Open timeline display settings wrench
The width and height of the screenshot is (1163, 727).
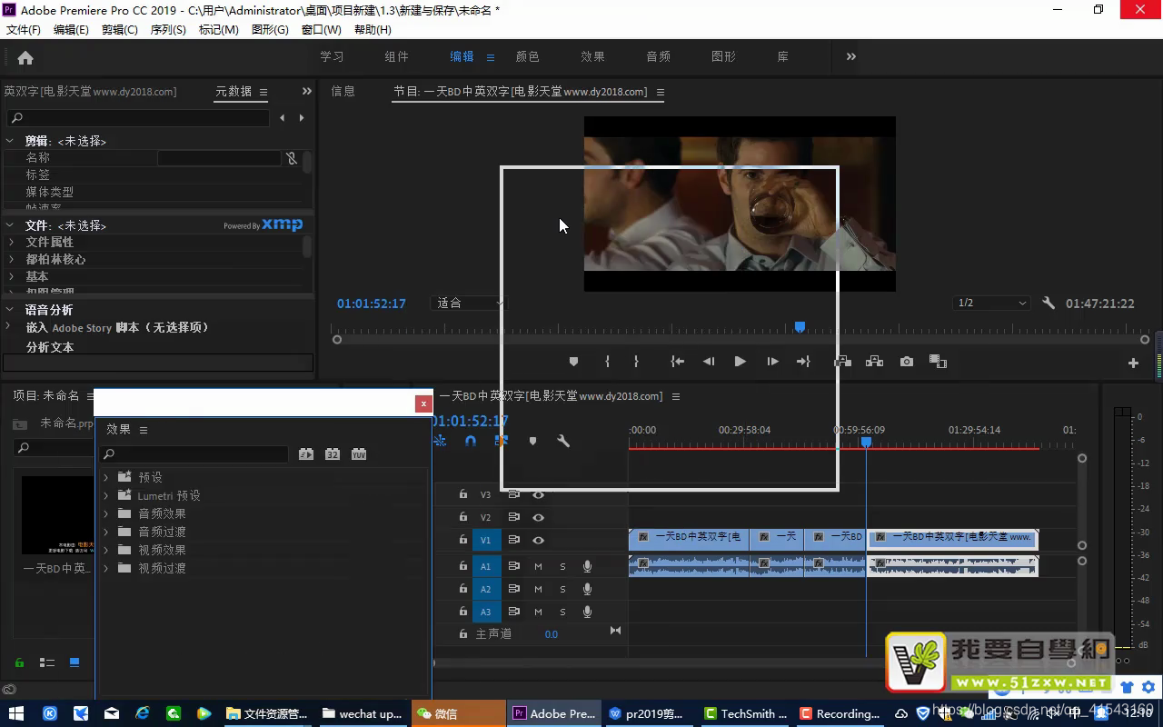[x=563, y=441]
